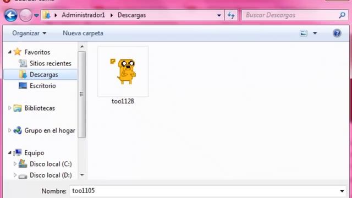Click the navigation pane scroll up arrow
The height and width of the screenshot is (198, 352).
point(82,46)
